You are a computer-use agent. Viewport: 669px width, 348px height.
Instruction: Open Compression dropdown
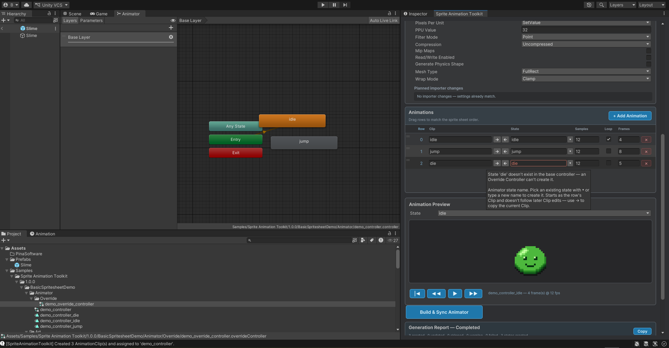pos(586,44)
